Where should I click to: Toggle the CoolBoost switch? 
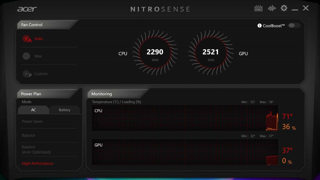coord(294,26)
